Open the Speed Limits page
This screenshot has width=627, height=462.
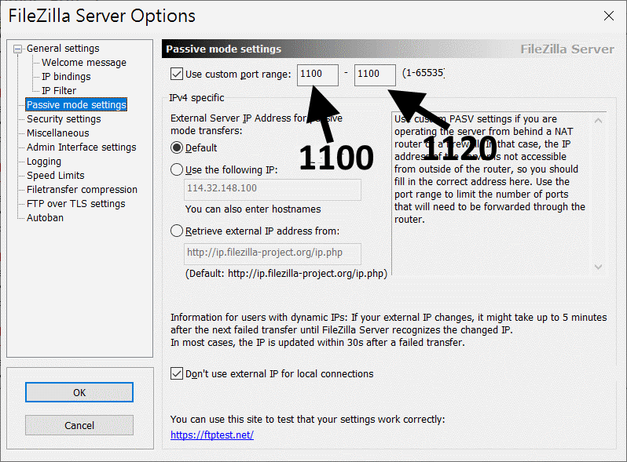[56, 175]
